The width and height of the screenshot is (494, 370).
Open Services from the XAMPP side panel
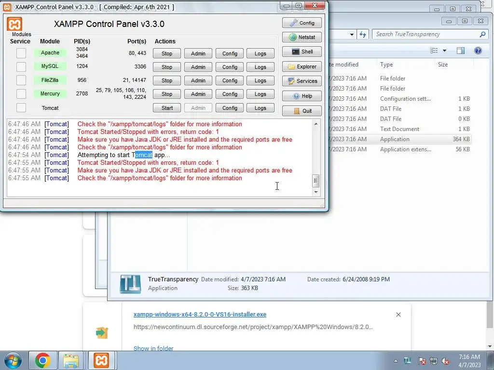(x=302, y=81)
